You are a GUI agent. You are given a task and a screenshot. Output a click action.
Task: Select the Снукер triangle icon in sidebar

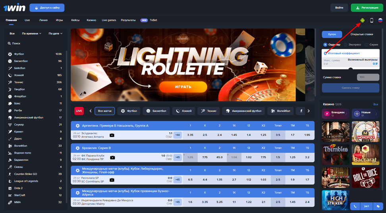[x=10, y=125]
